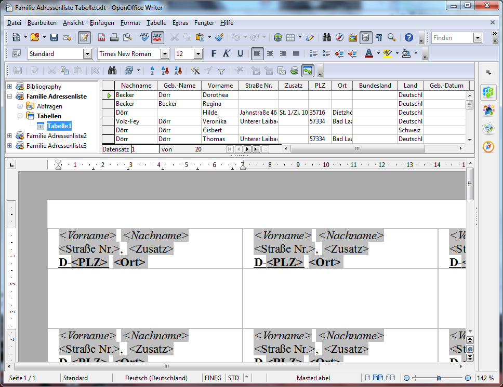The width and height of the screenshot is (503, 387).
Task: Click the zoom slider in status bar
Action: [x=439, y=378]
